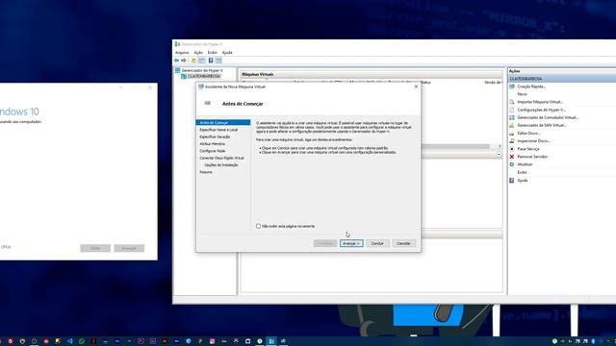Click 'Remover Servidor' action

(x=532, y=157)
